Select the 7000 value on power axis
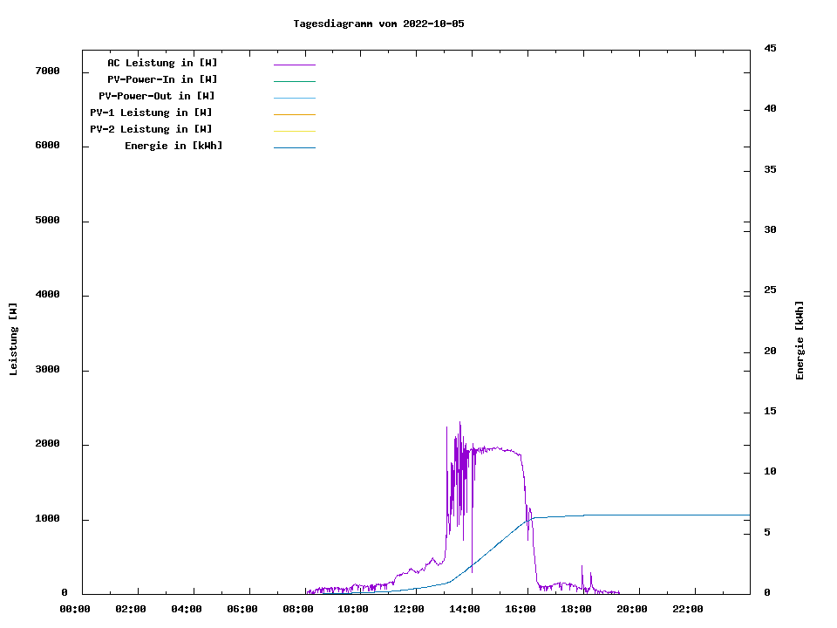This screenshot has width=837, height=628. tap(47, 71)
